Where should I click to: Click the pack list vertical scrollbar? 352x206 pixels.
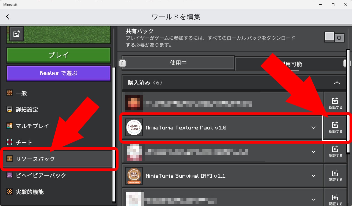click(348, 101)
